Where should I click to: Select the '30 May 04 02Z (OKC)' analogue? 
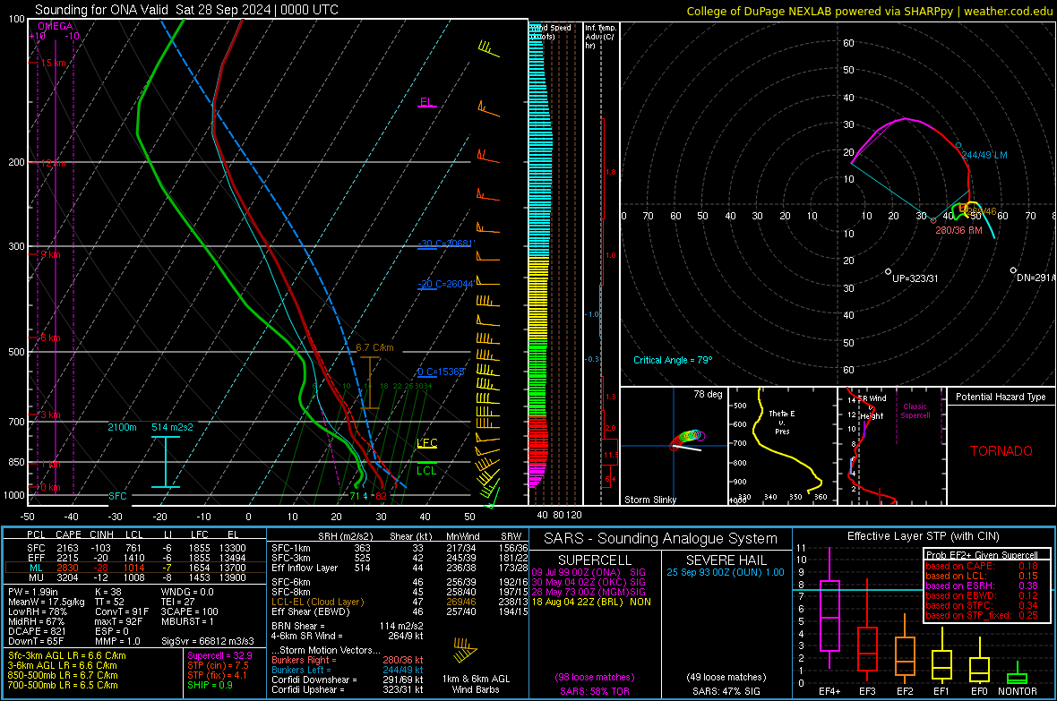[x=589, y=582]
